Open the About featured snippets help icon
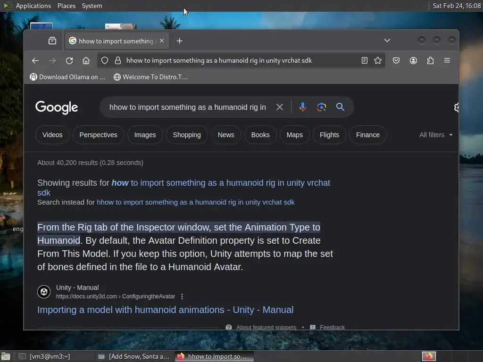 pyautogui.click(x=229, y=327)
